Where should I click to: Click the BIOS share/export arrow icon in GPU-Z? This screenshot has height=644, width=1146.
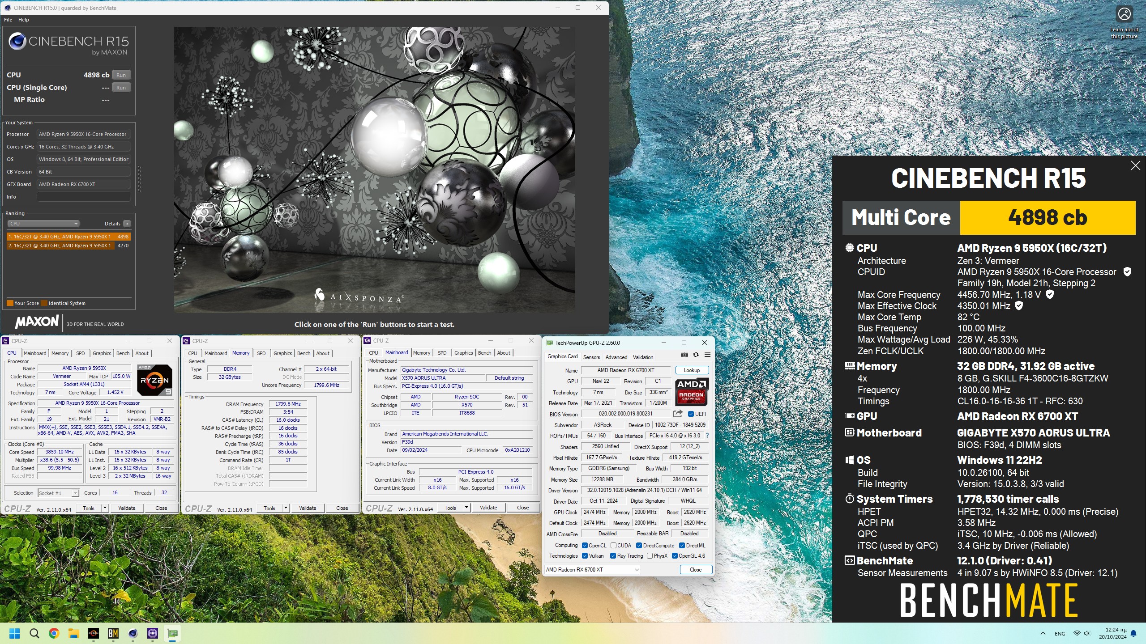tap(678, 414)
